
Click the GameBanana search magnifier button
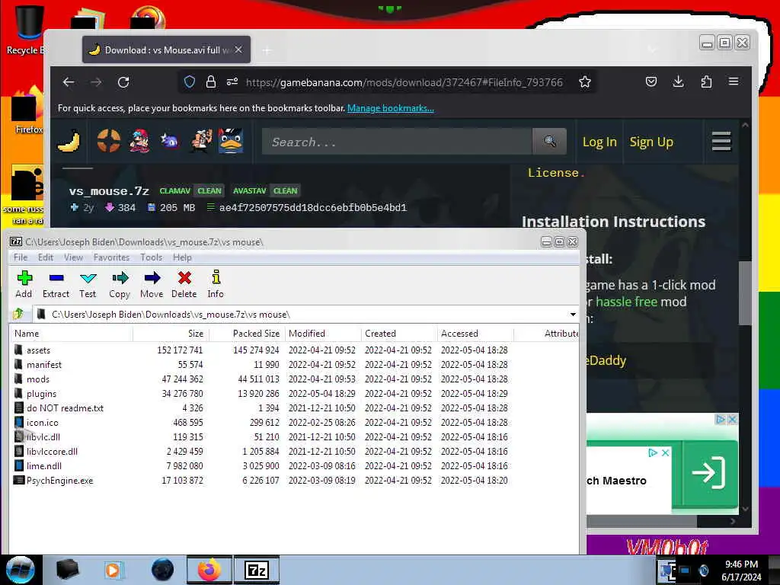550,142
